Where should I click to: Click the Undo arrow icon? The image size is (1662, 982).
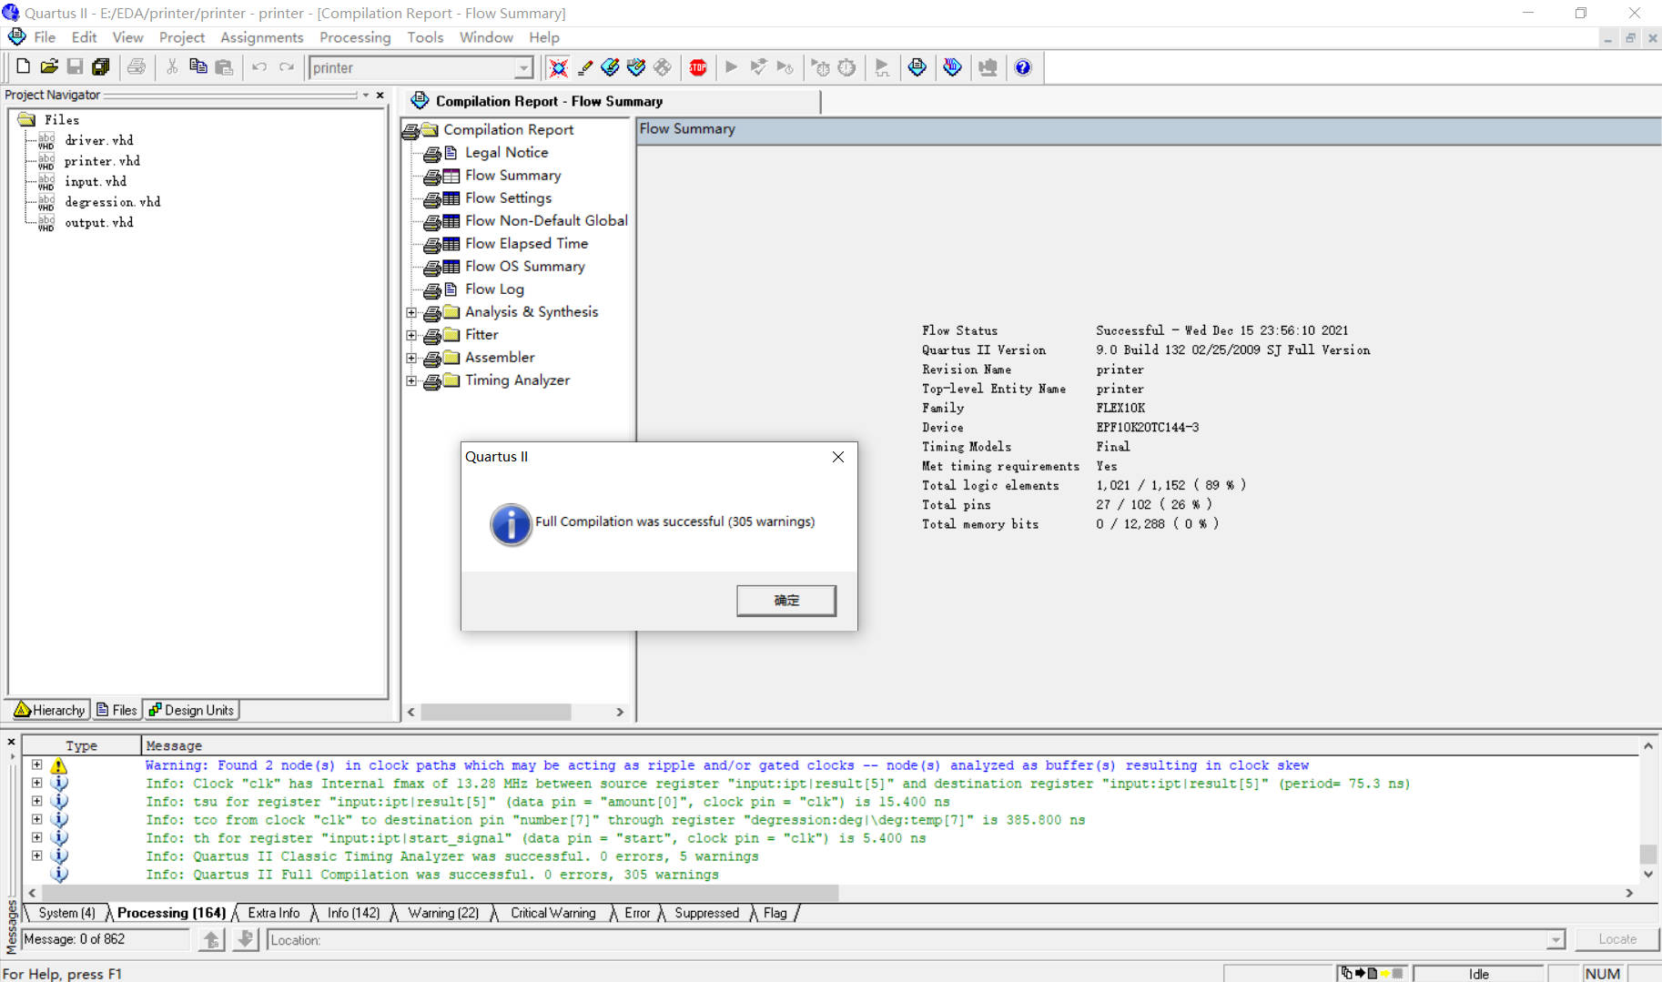[259, 66]
